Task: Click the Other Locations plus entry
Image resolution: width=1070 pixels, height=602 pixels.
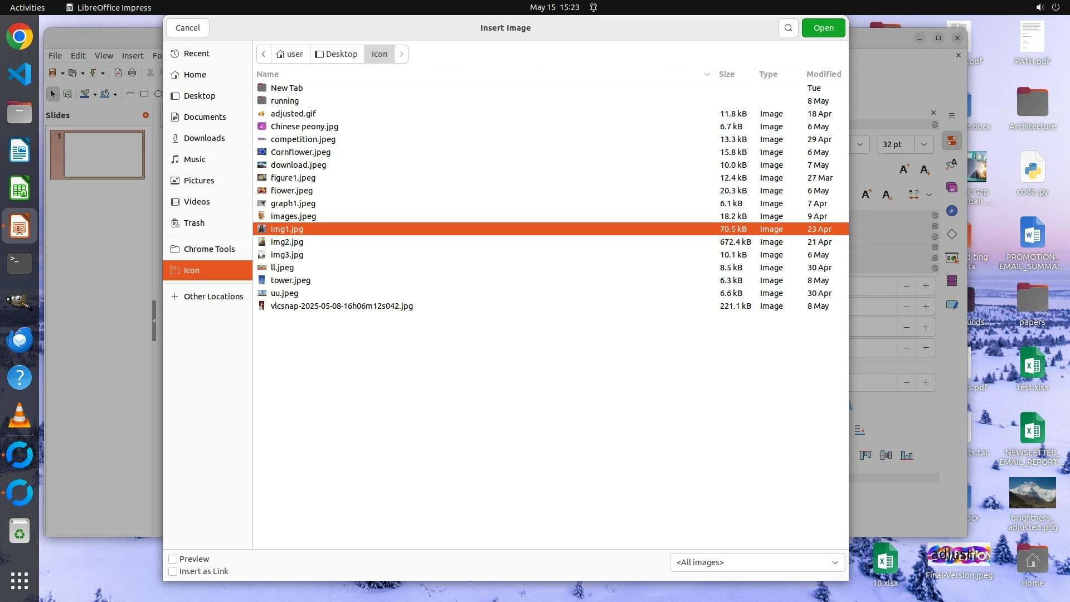Action: (x=207, y=297)
